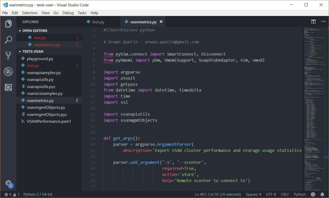Open the Debug menu

68,13
